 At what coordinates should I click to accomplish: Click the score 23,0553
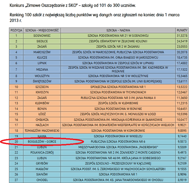coord(182,47)
